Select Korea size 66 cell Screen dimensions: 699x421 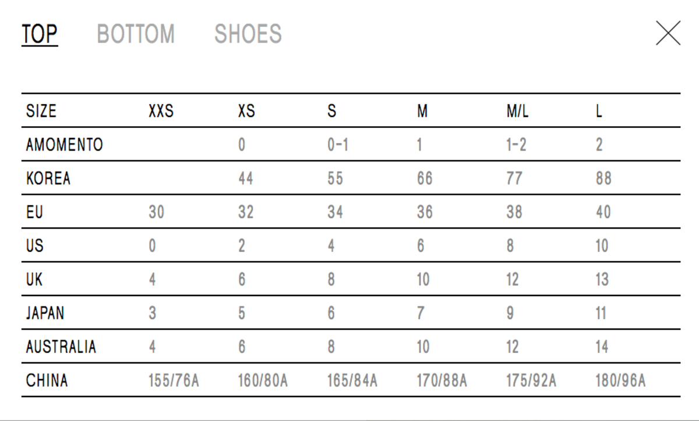[425, 179]
